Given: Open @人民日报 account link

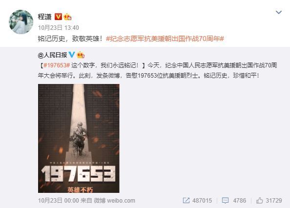Looking at the screenshot, I should point(53,55).
